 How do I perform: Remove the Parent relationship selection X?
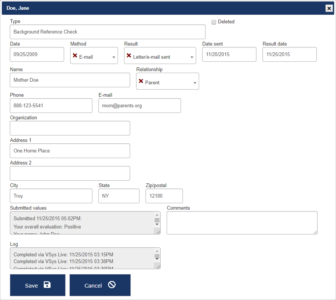coord(141,81)
